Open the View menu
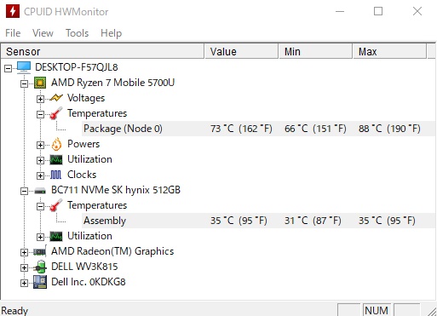 43,33
